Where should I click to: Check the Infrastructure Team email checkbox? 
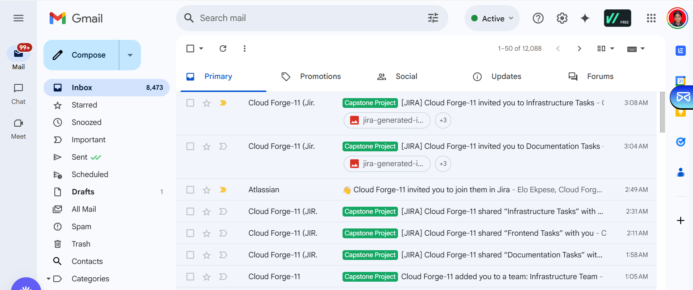pos(190,277)
